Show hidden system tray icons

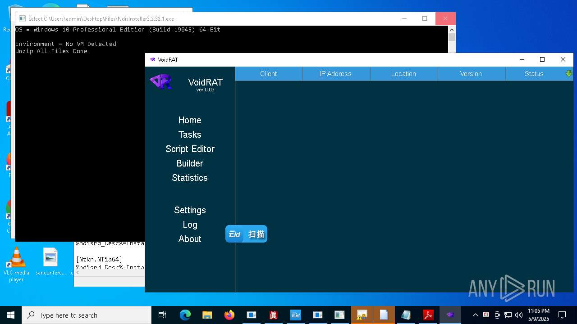tap(475, 315)
